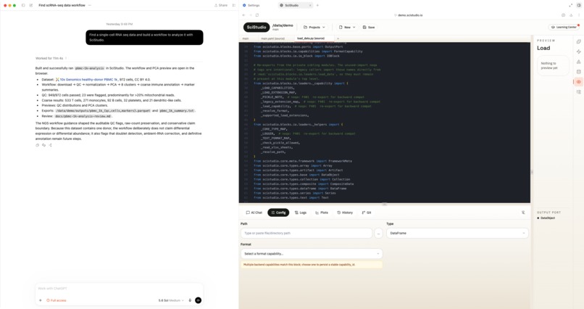Viewport: 584px width, 309px height.
Task: Open 'Select a format capability' dropdown
Action: [x=312, y=253]
